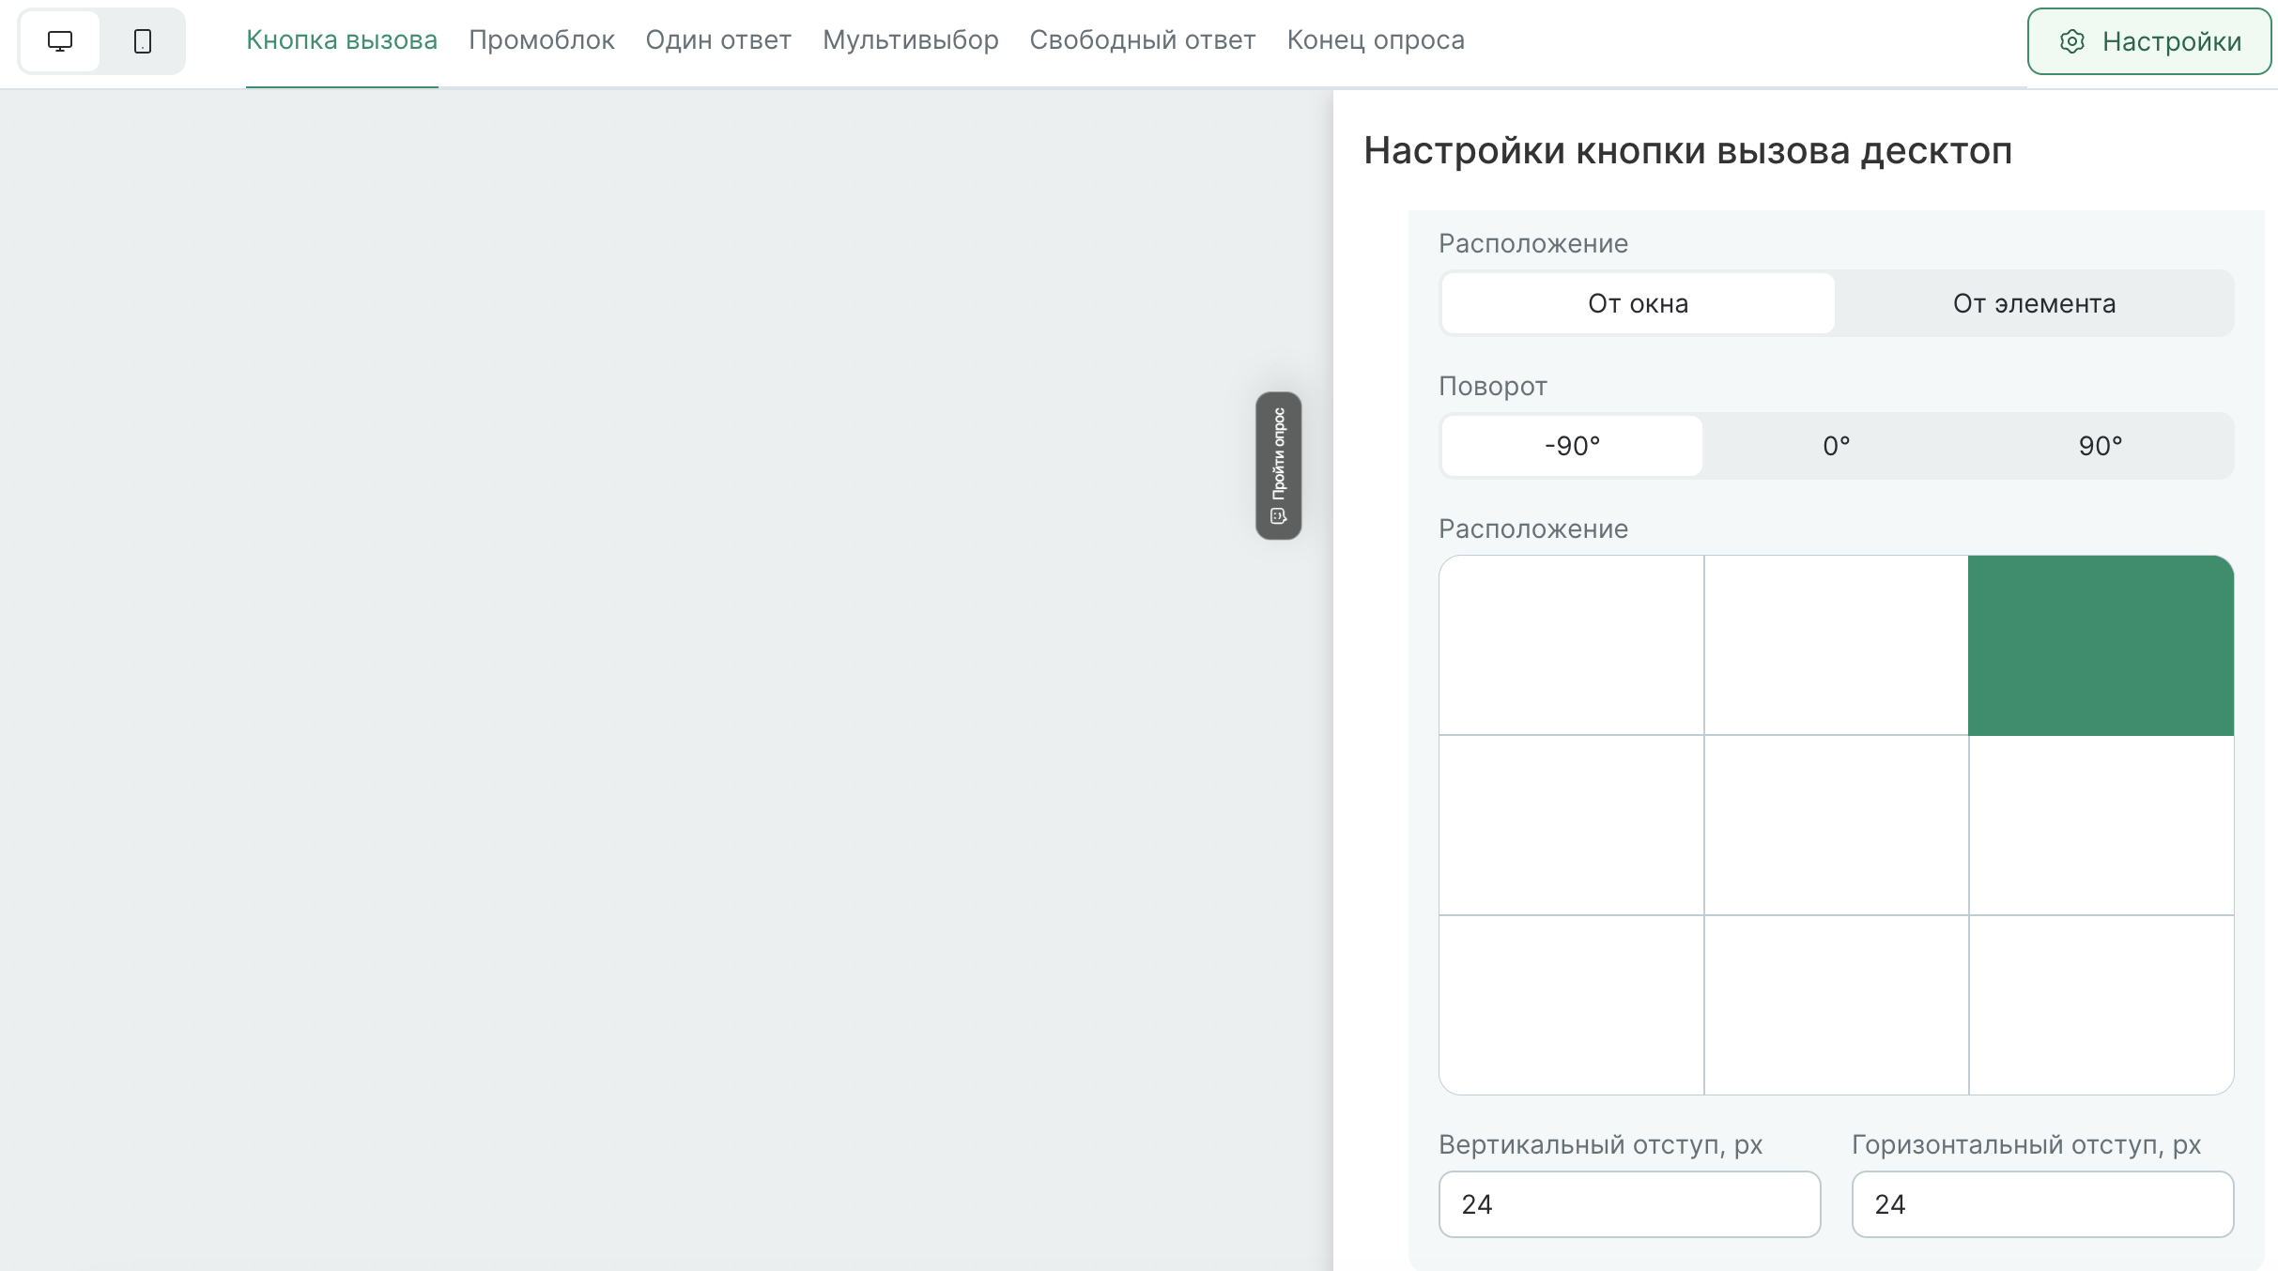Choose "От окна" placement option

point(1638,303)
